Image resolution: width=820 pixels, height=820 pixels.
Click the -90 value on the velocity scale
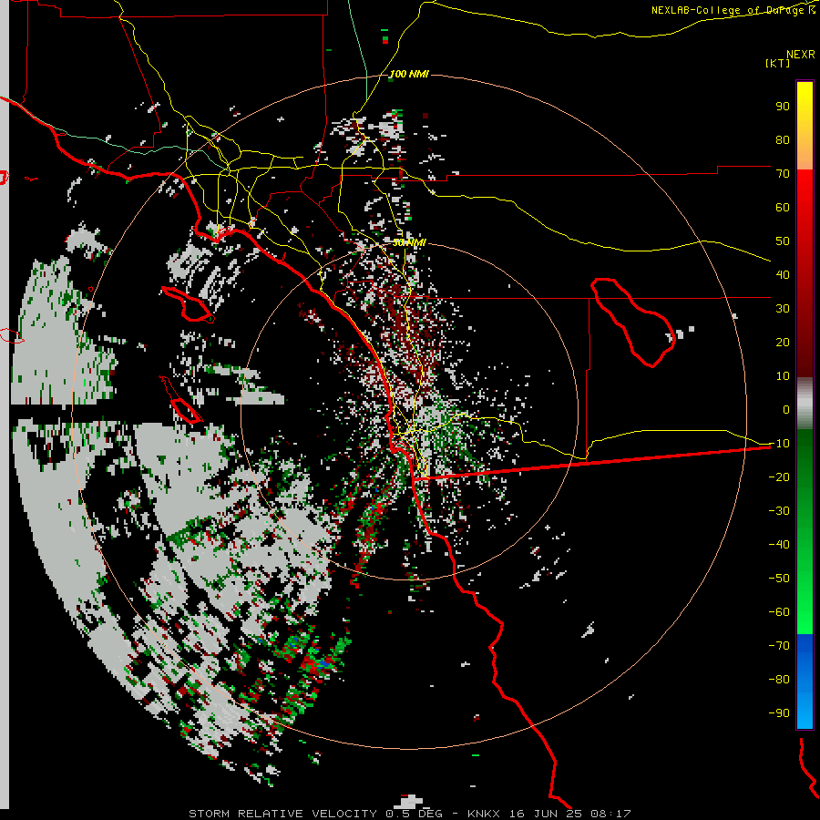click(779, 712)
